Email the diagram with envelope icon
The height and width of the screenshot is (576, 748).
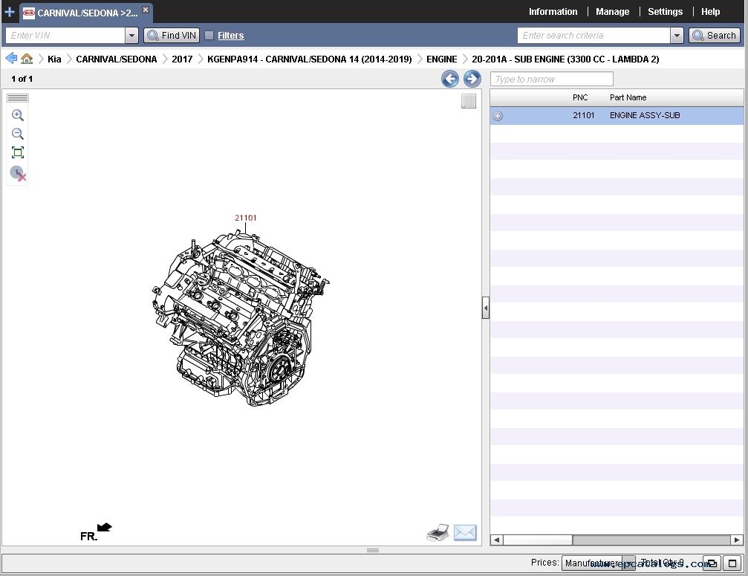pyautogui.click(x=465, y=533)
